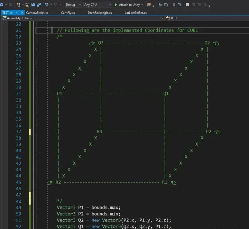This screenshot has width=249, height=229.
Task: Open the TEST type navigation dropdown
Action: (x=207, y=18)
